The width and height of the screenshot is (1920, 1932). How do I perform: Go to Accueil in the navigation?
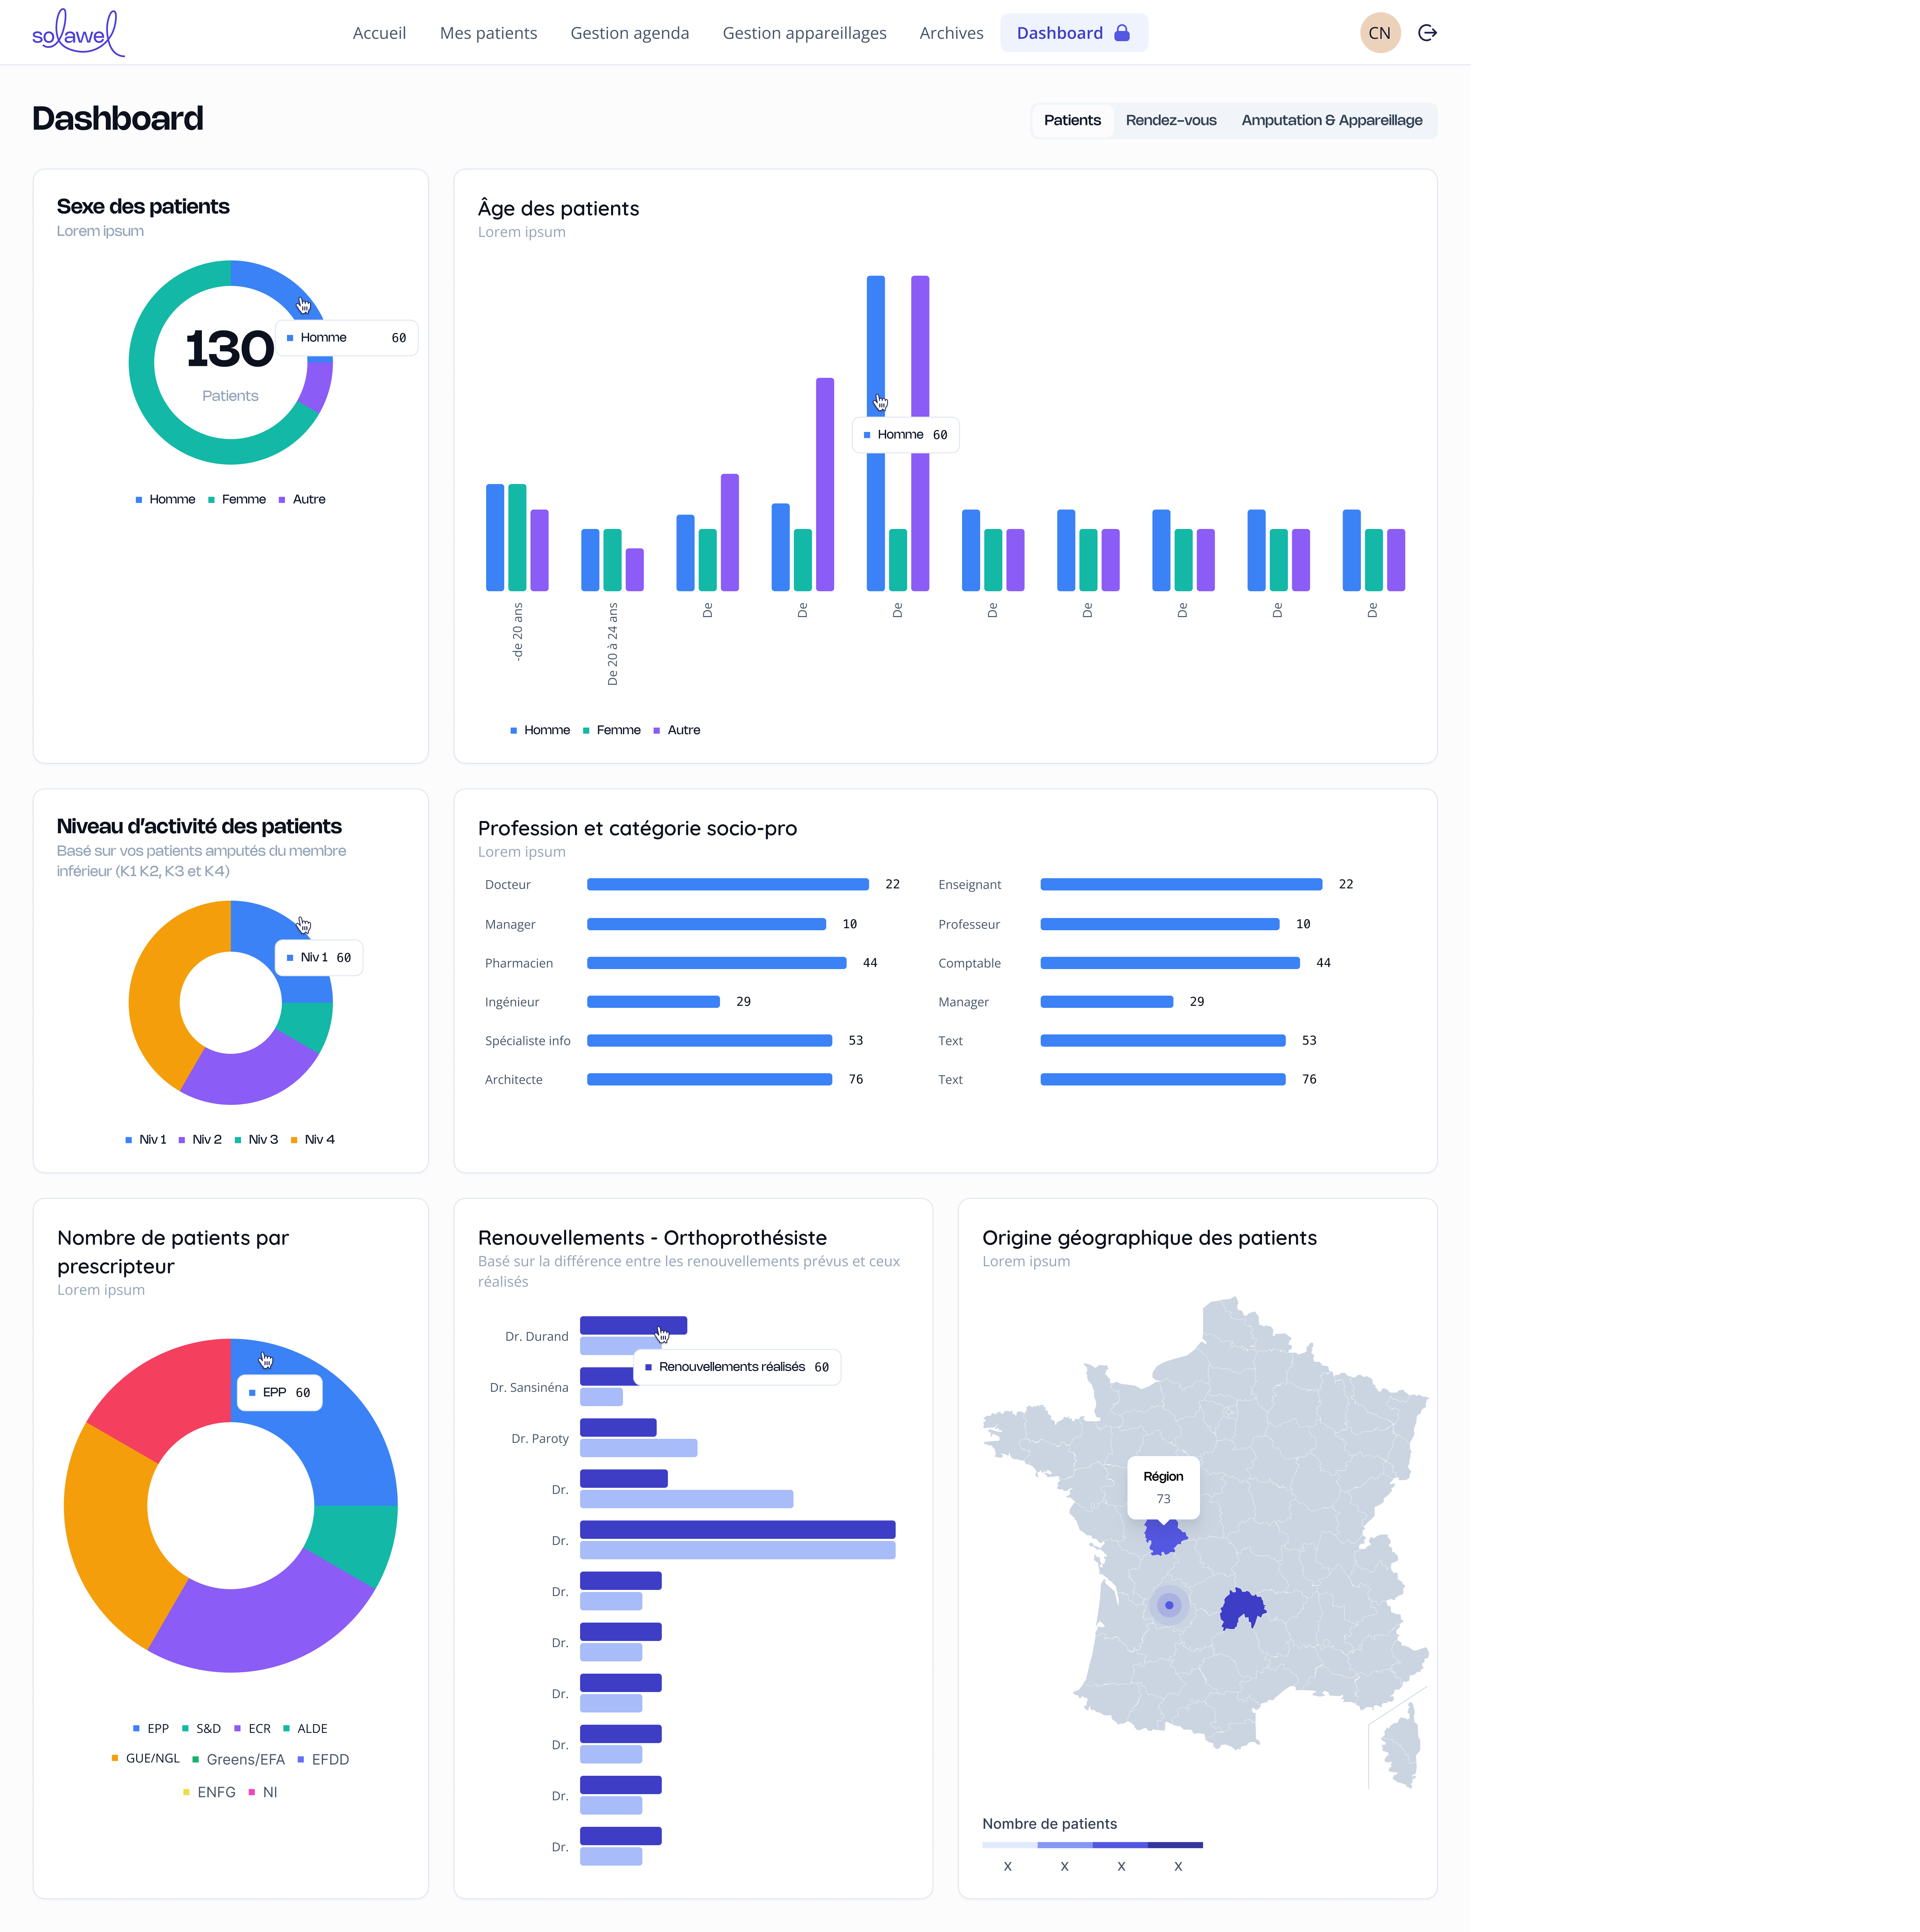point(379,33)
